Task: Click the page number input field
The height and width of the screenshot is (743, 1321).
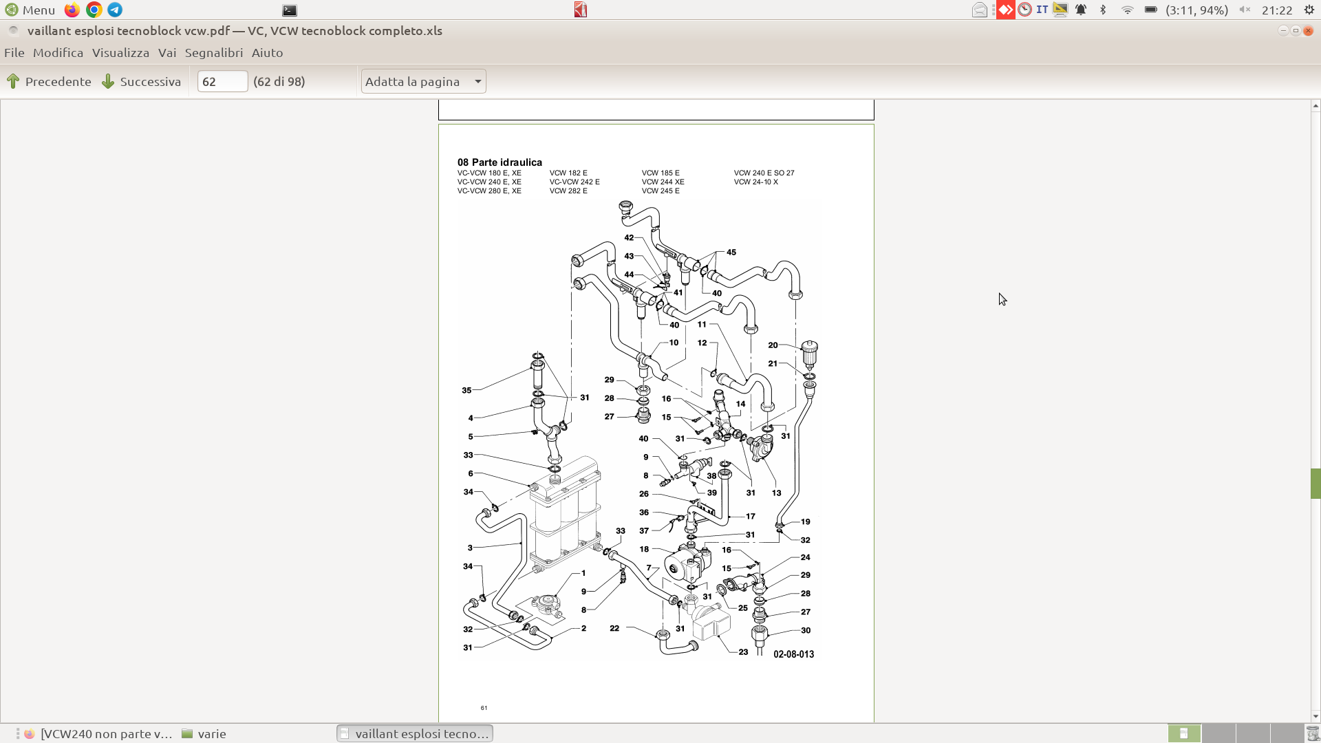Action: click(x=222, y=81)
